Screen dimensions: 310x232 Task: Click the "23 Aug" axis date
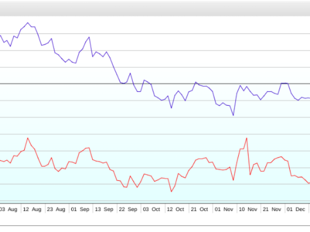56,209
